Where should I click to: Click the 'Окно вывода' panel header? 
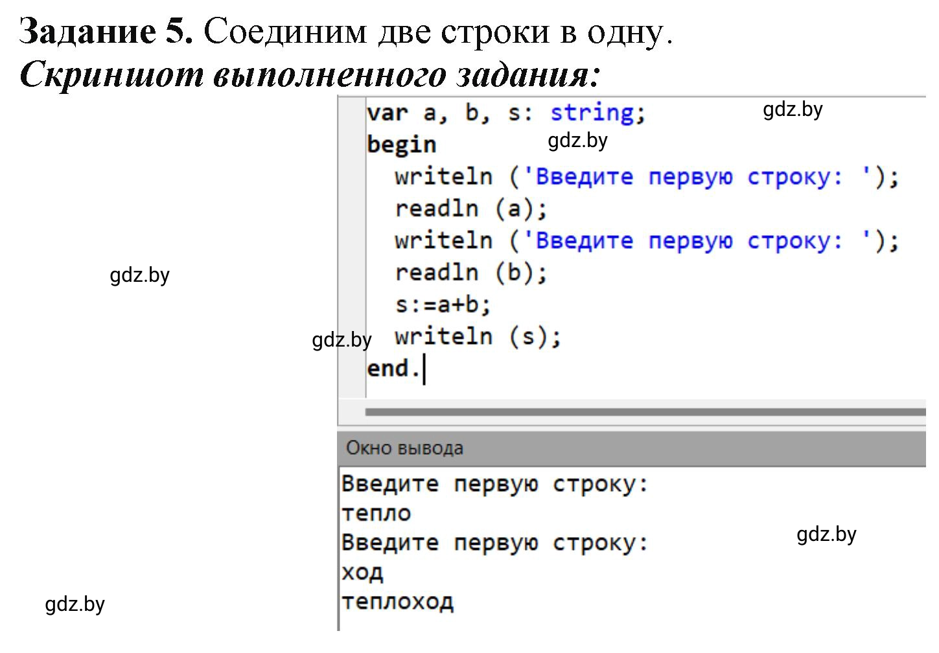pyautogui.click(x=632, y=448)
